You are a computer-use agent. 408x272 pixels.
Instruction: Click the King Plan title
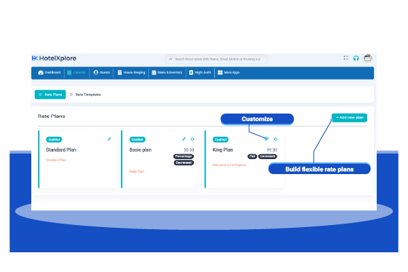click(x=223, y=150)
